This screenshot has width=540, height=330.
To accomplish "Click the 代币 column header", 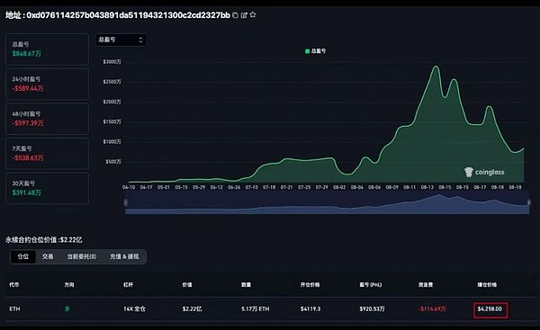I will click(x=14, y=284).
